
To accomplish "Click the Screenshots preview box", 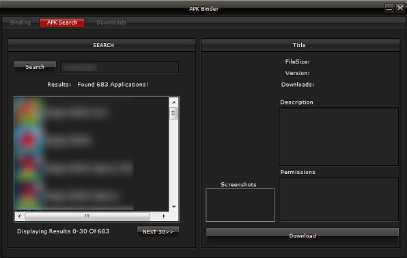I will coord(240,205).
